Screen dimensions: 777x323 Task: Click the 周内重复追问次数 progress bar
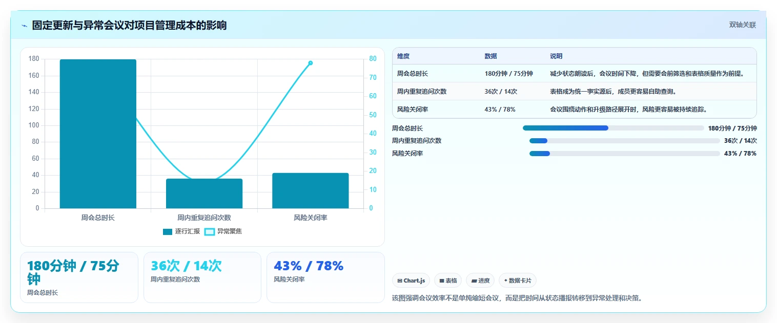[x=625, y=141]
